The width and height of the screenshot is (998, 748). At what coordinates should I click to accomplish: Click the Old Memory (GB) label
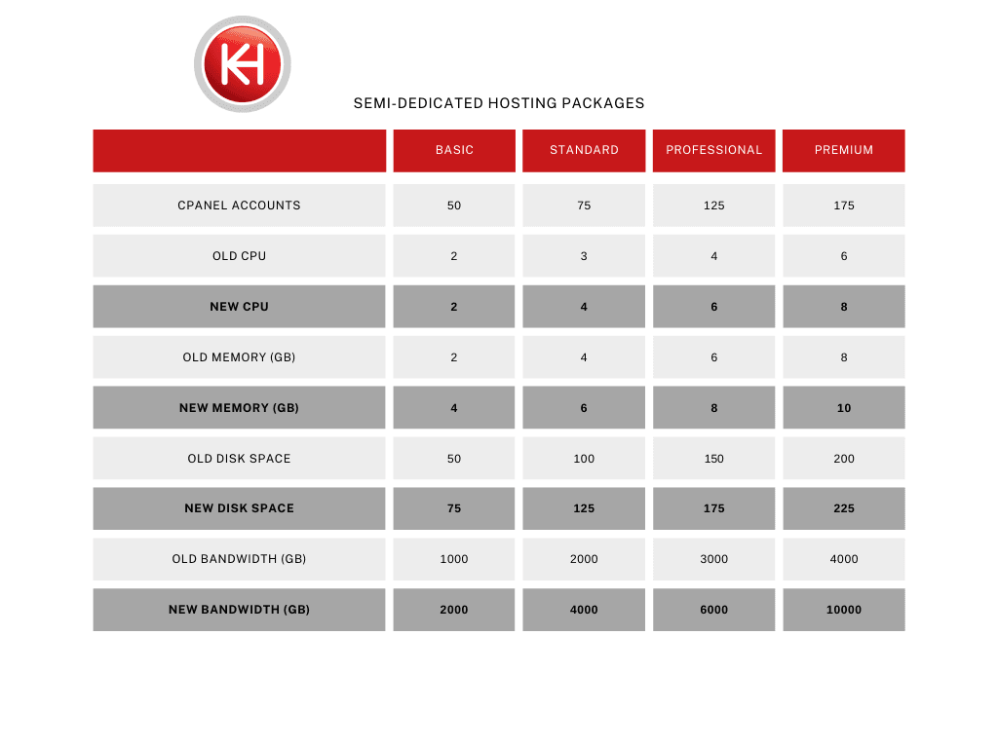coord(240,357)
